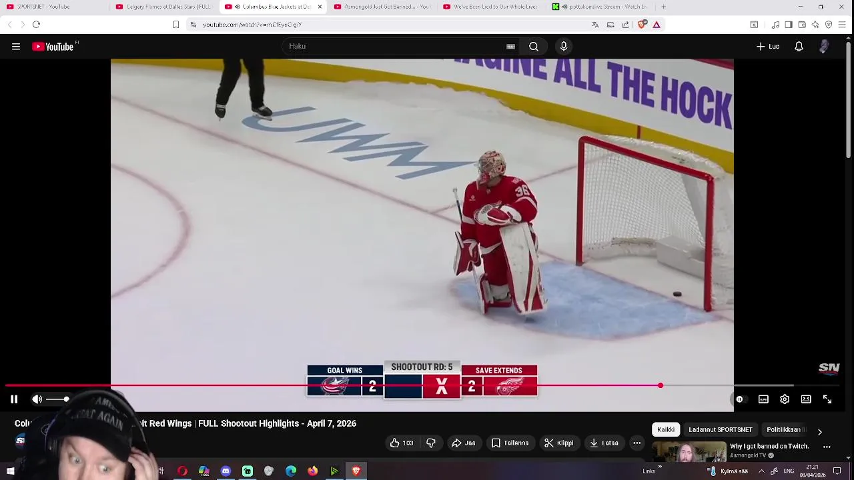Select the Ladannut SPORTSNET chip

720,430
